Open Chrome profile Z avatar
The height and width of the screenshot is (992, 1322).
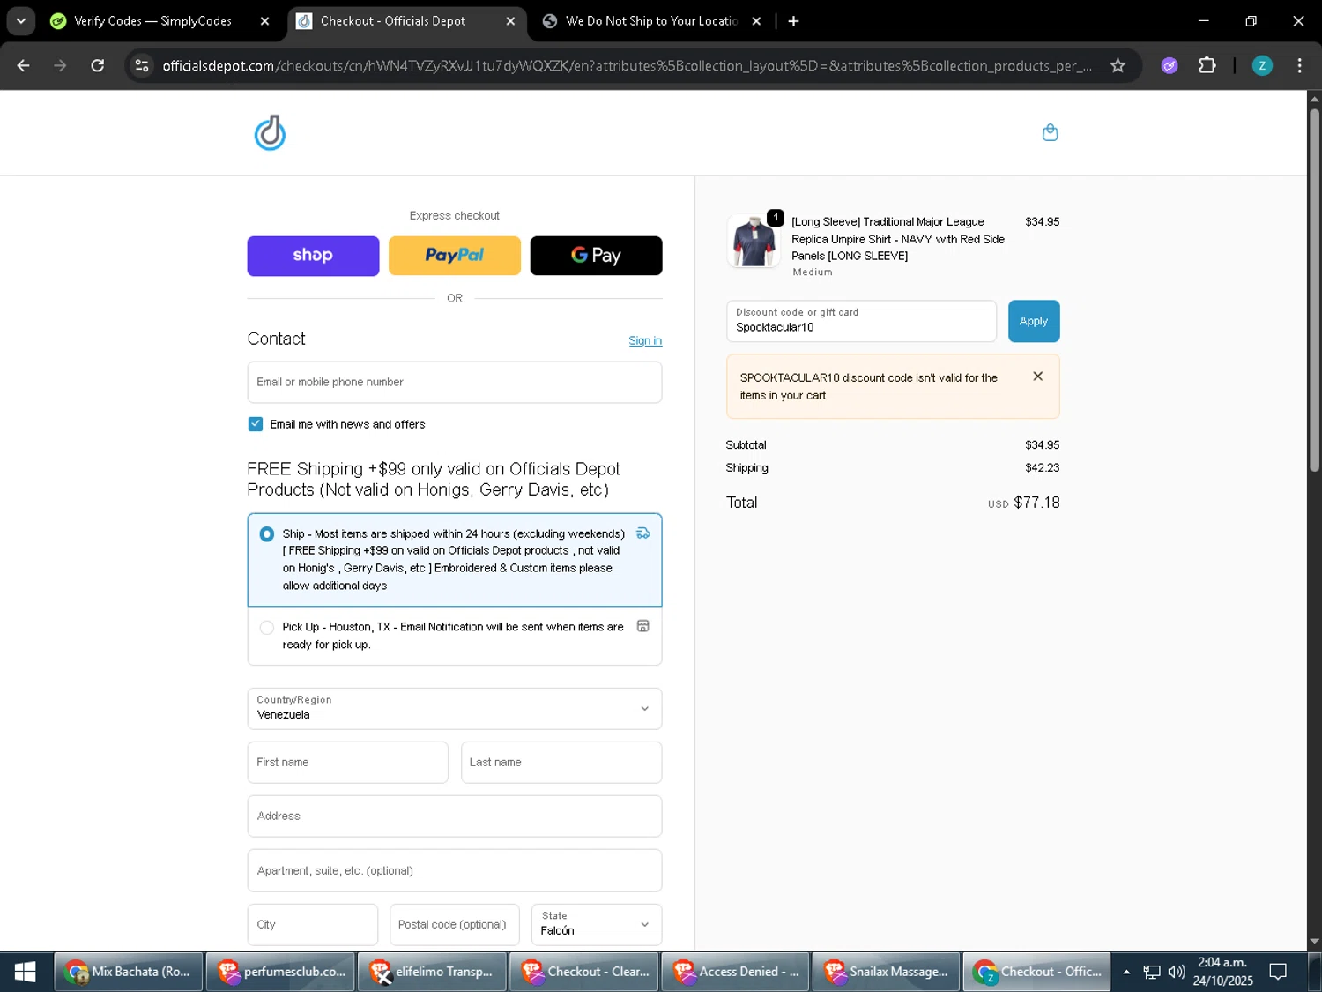point(1262,65)
